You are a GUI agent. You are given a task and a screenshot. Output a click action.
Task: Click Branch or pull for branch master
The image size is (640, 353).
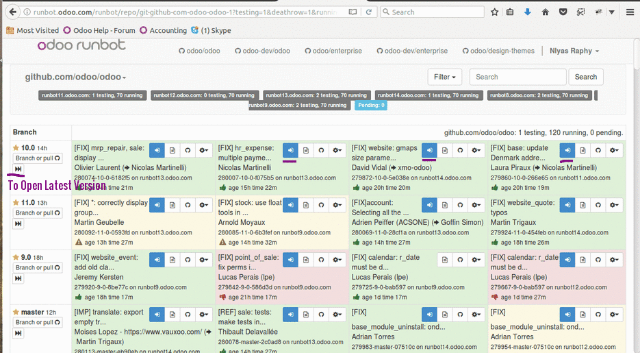click(38, 322)
